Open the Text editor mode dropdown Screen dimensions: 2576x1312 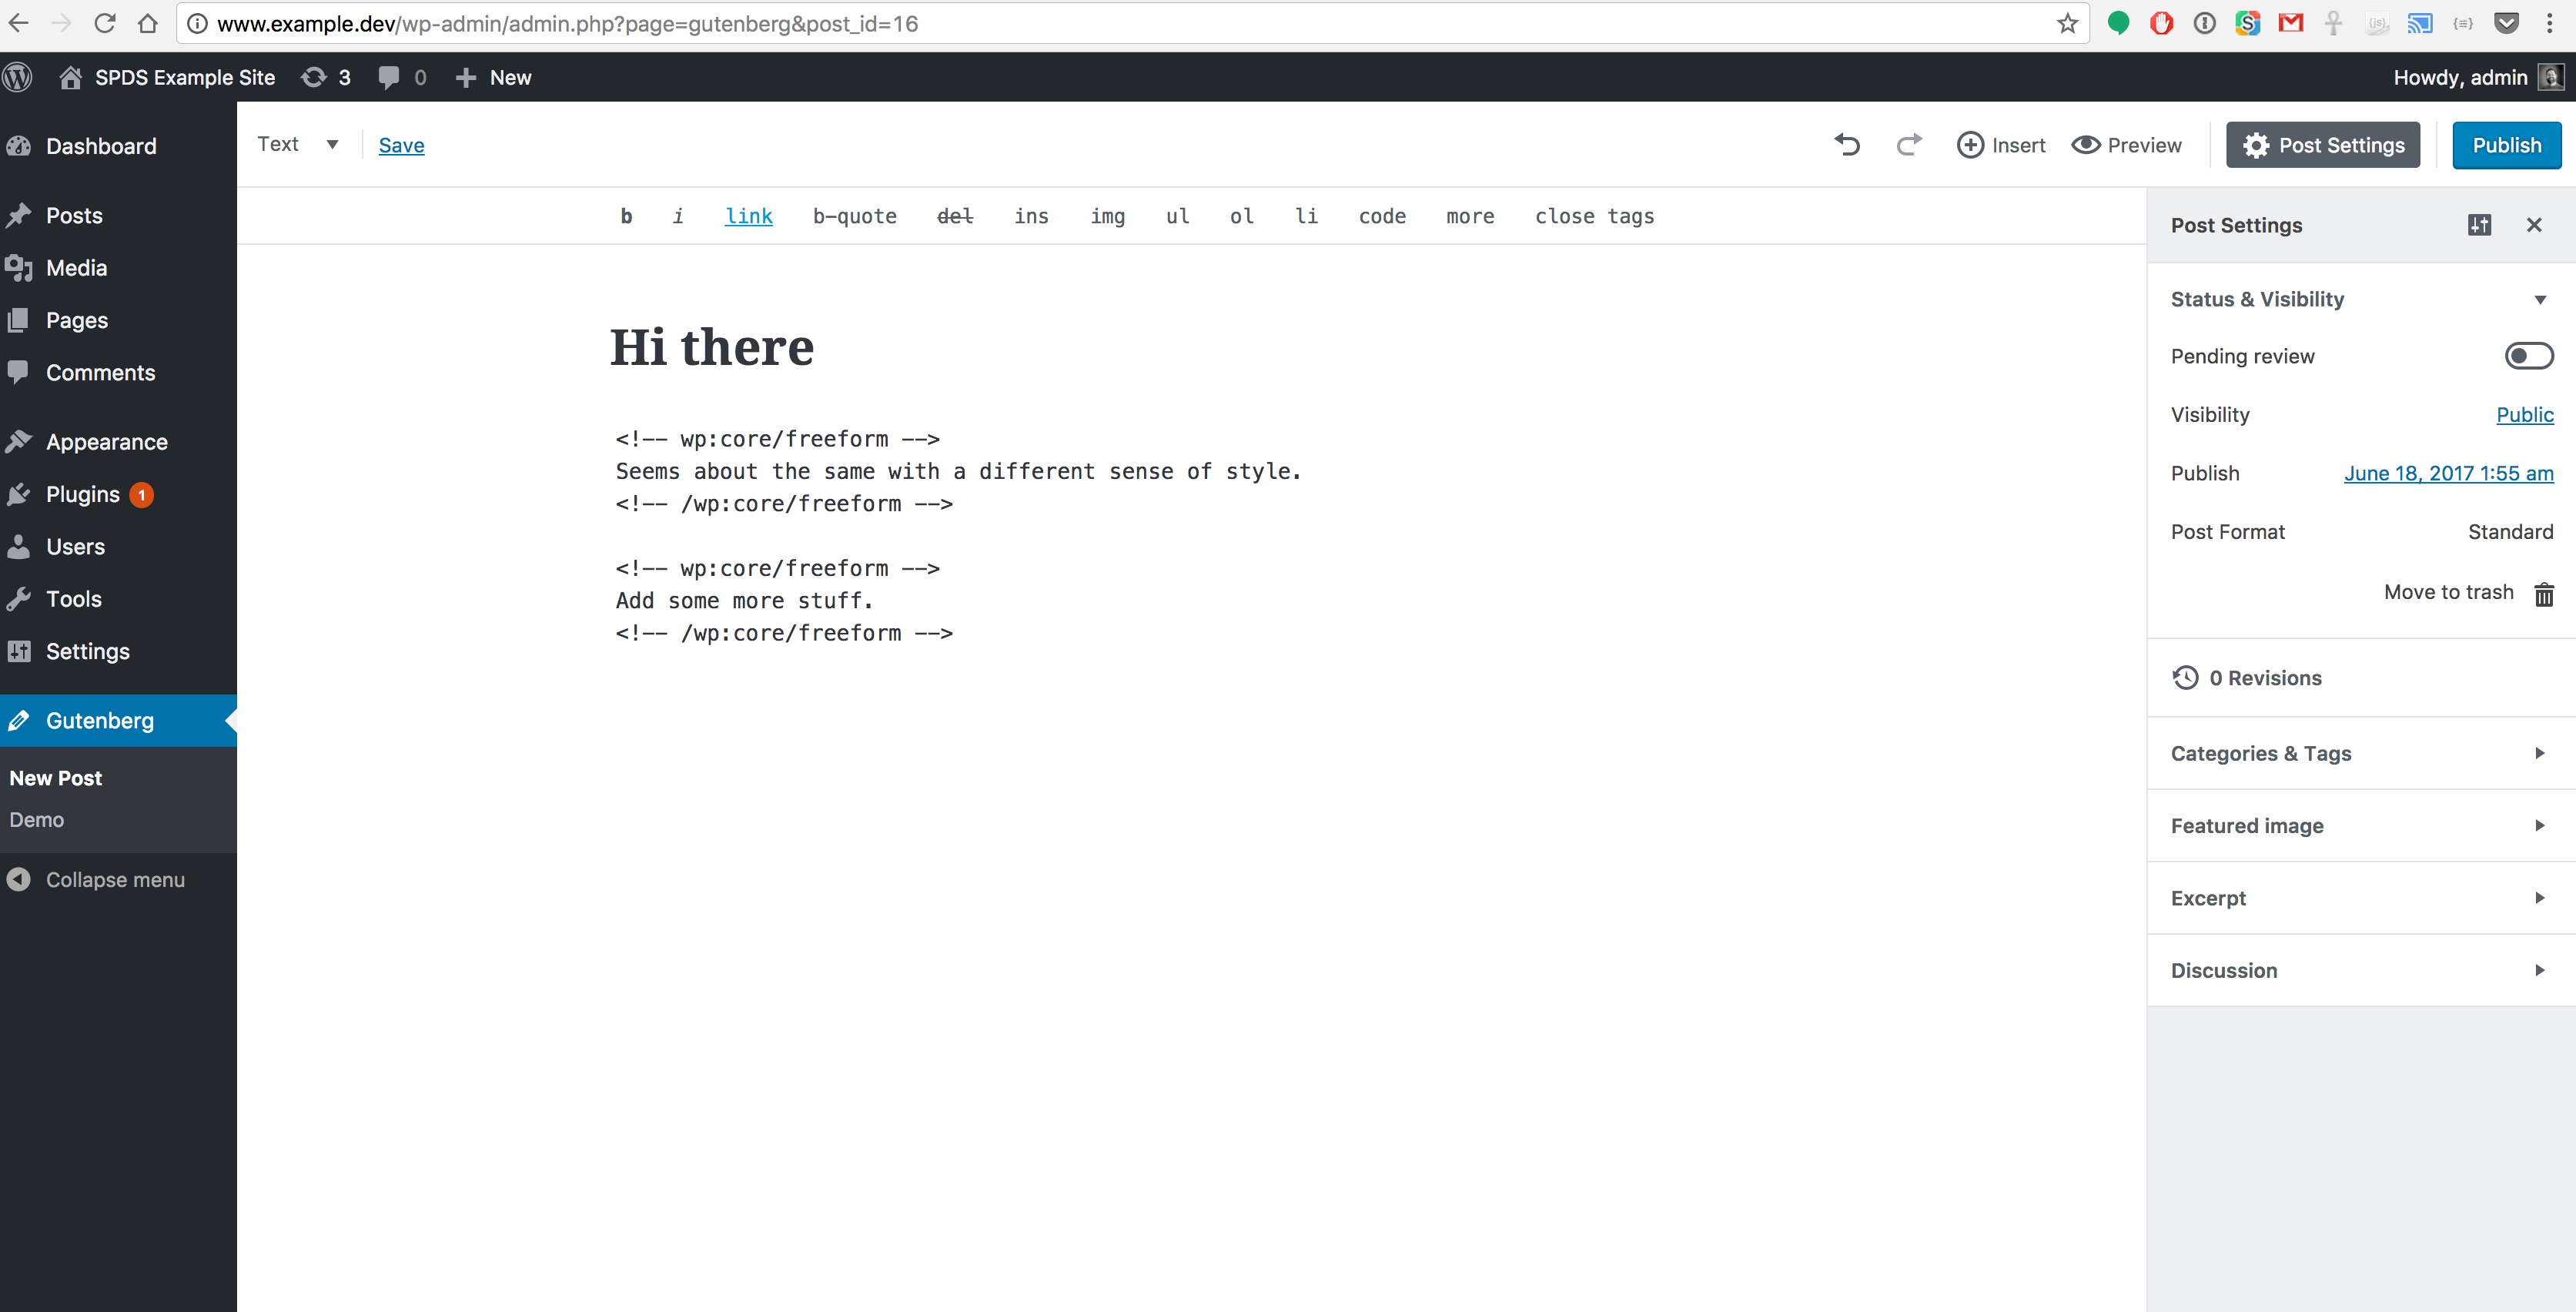coord(297,144)
